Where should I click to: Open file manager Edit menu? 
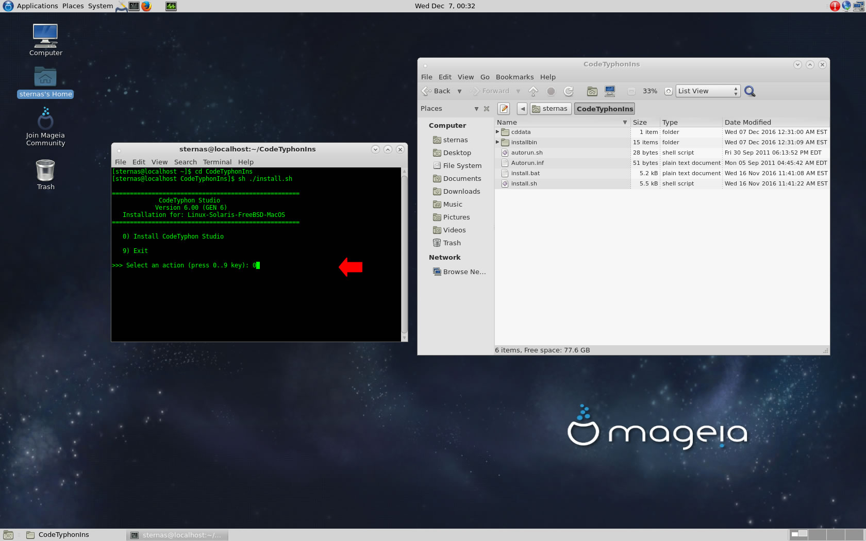click(445, 77)
